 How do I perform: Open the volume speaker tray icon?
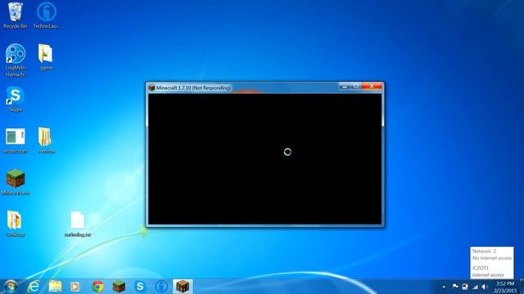[x=484, y=287]
